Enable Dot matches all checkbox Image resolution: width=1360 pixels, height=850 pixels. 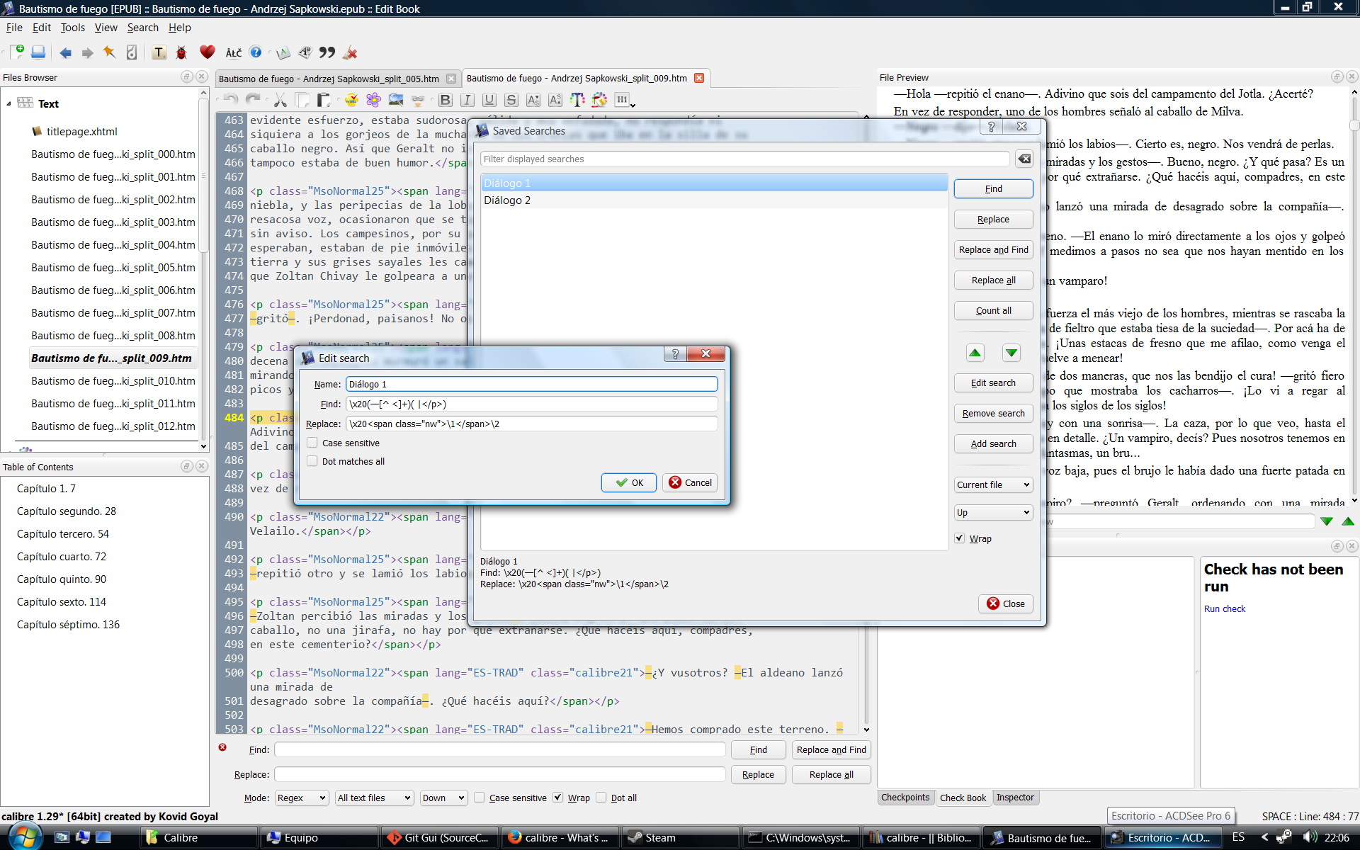[x=312, y=461]
